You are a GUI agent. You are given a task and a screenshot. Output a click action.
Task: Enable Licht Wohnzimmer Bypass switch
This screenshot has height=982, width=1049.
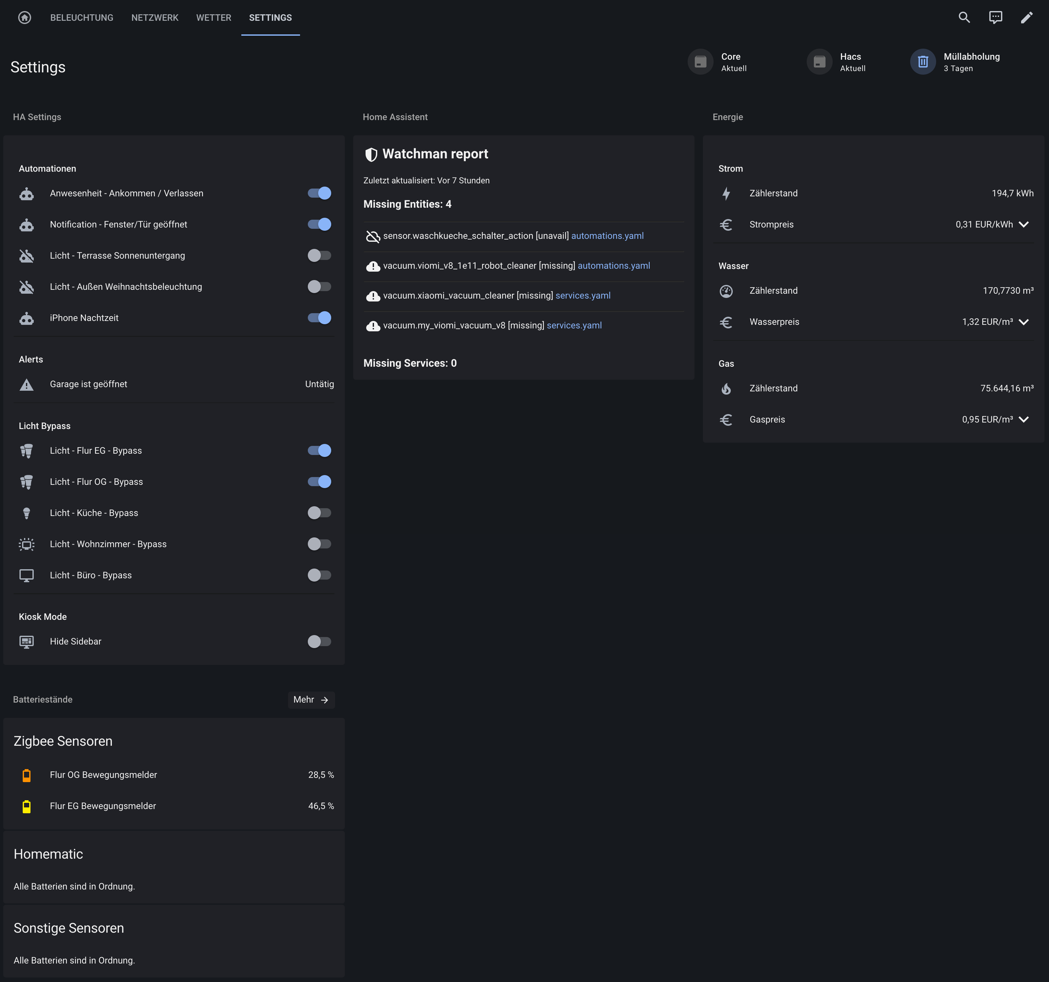point(319,544)
